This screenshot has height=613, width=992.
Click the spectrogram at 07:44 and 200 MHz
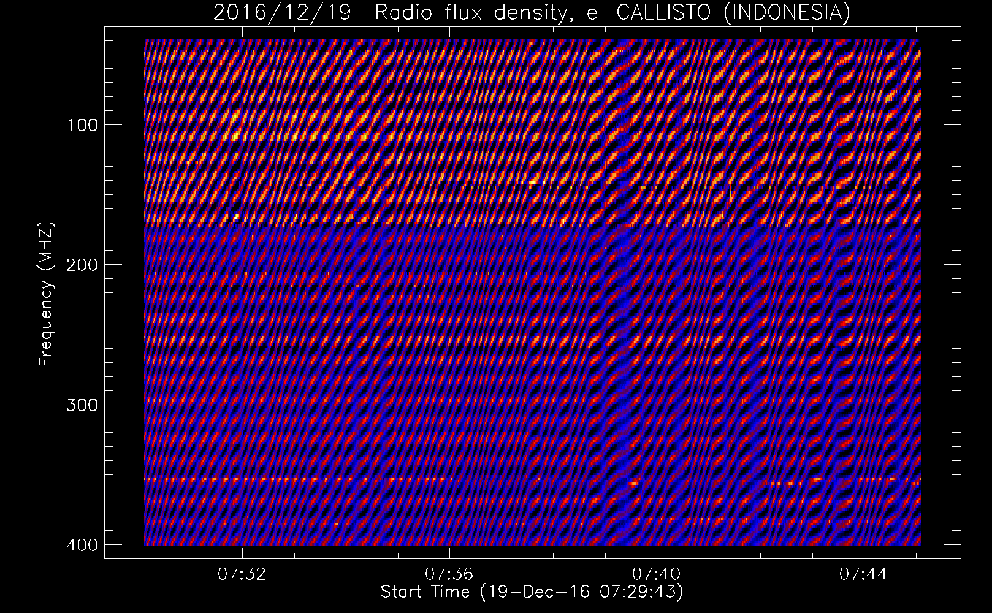(864, 264)
